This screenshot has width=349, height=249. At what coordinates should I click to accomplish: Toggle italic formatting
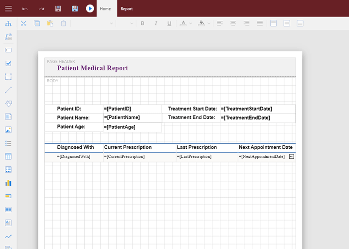(156, 23)
